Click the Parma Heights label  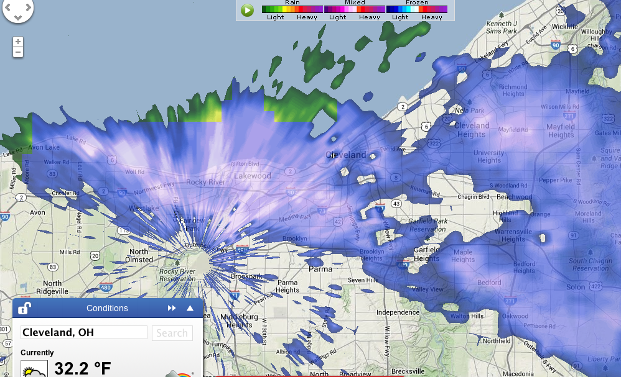pos(287,286)
